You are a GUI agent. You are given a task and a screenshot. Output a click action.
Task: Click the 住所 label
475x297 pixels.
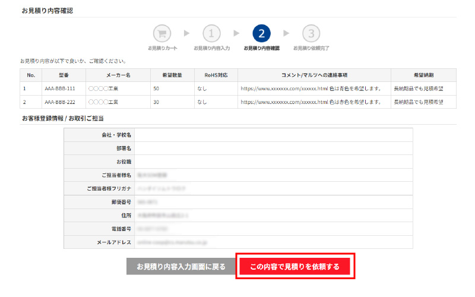(x=126, y=216)
